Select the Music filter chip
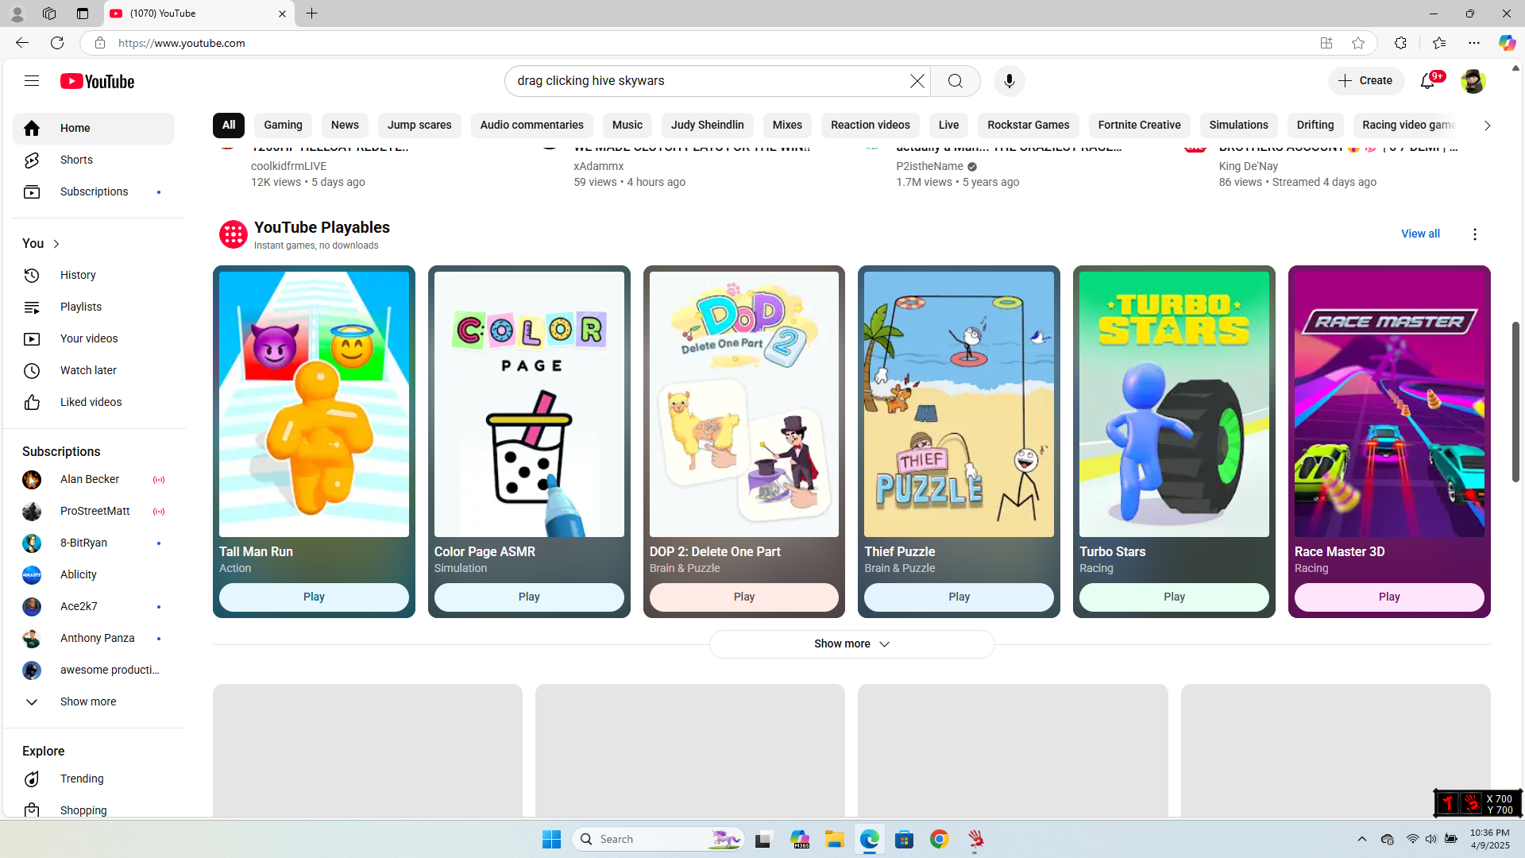This screenshot has height=858, width=1525. [627, 125]
